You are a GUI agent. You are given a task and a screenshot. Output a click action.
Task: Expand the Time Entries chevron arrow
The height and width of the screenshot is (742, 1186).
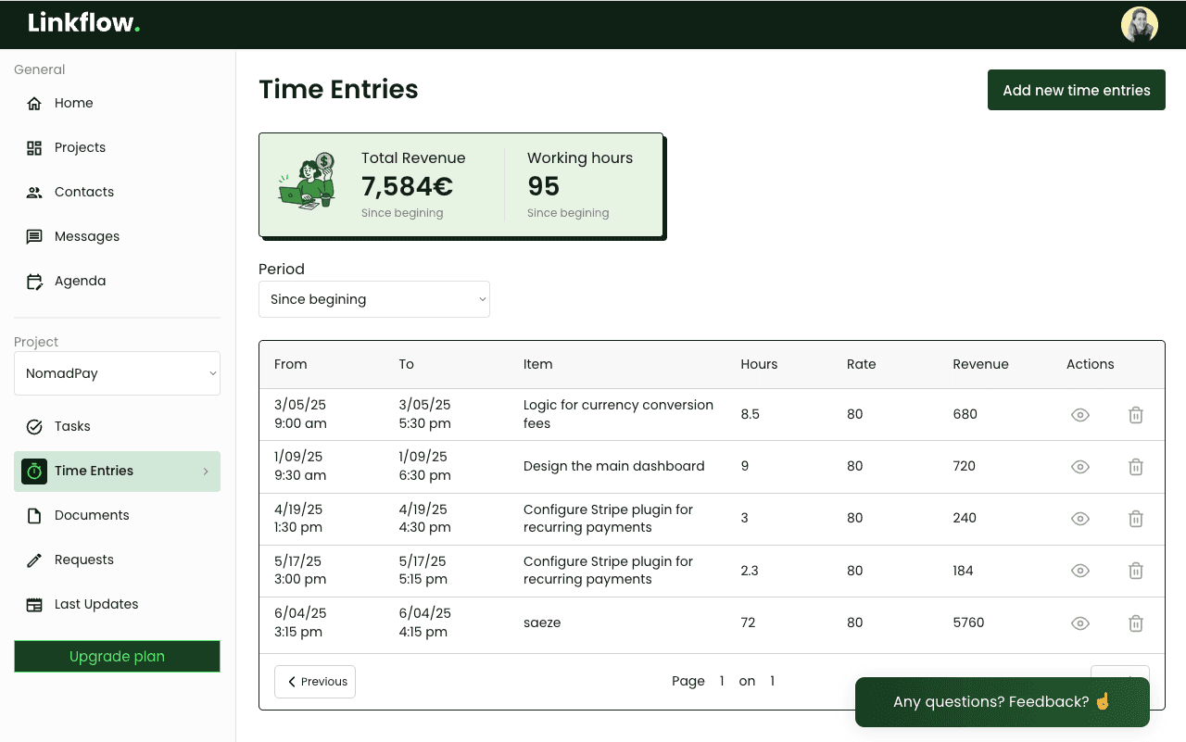click(206, 472)
